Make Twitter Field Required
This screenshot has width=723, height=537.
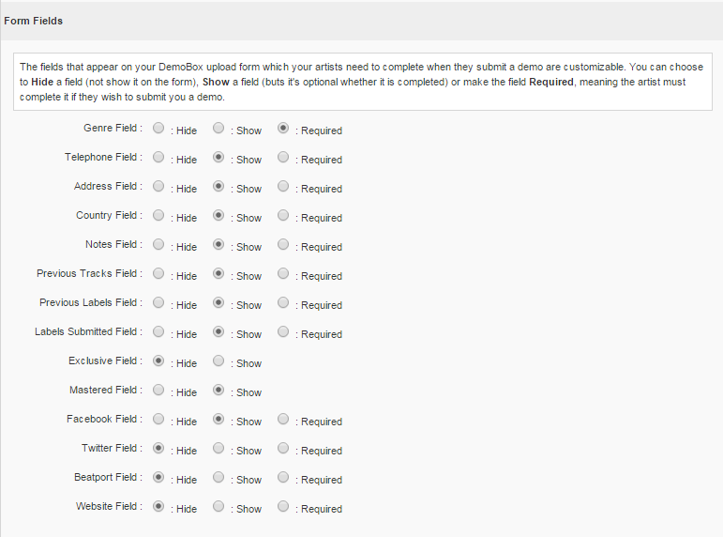[283, 448]
